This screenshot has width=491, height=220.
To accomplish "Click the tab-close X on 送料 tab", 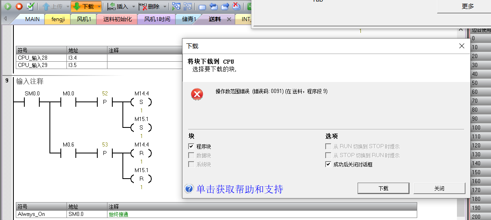I will 229,19.
